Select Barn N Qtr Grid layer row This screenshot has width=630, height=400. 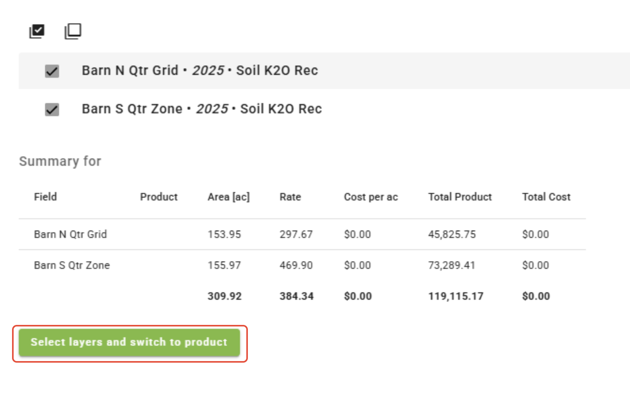(200, 71)
